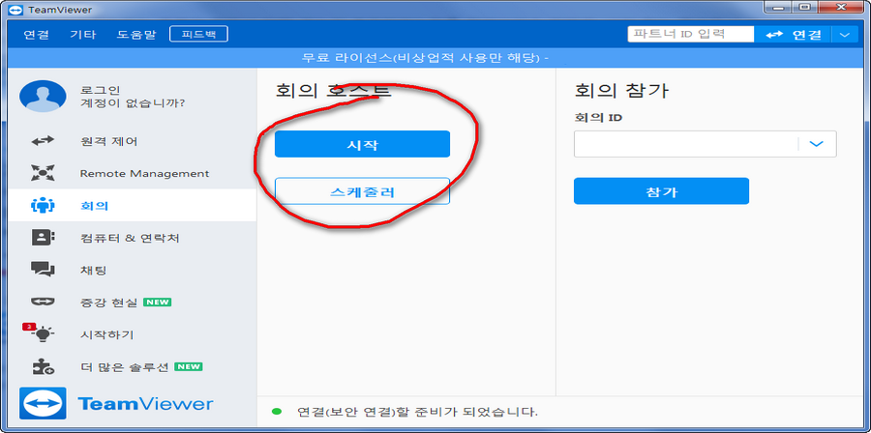Click the 계정이 없습니까? link
This screenshot has width=871, height=433.
[x=133, y=103]
